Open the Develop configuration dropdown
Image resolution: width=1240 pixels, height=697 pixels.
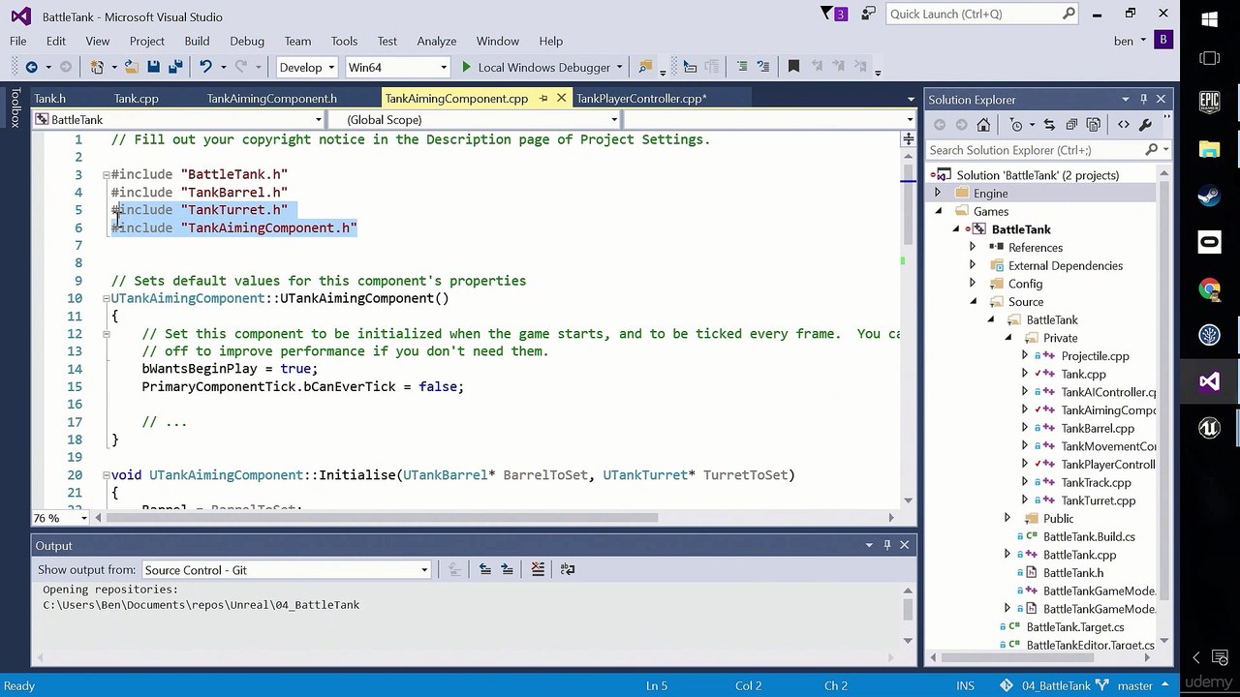(306, 67)
